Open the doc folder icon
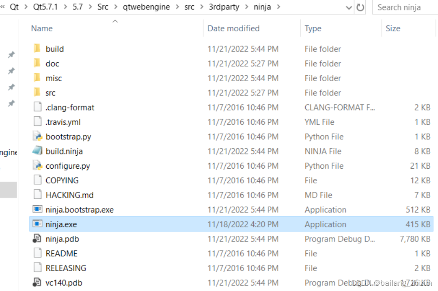Screen dimensions: 438x291 [x=37, y=63]
